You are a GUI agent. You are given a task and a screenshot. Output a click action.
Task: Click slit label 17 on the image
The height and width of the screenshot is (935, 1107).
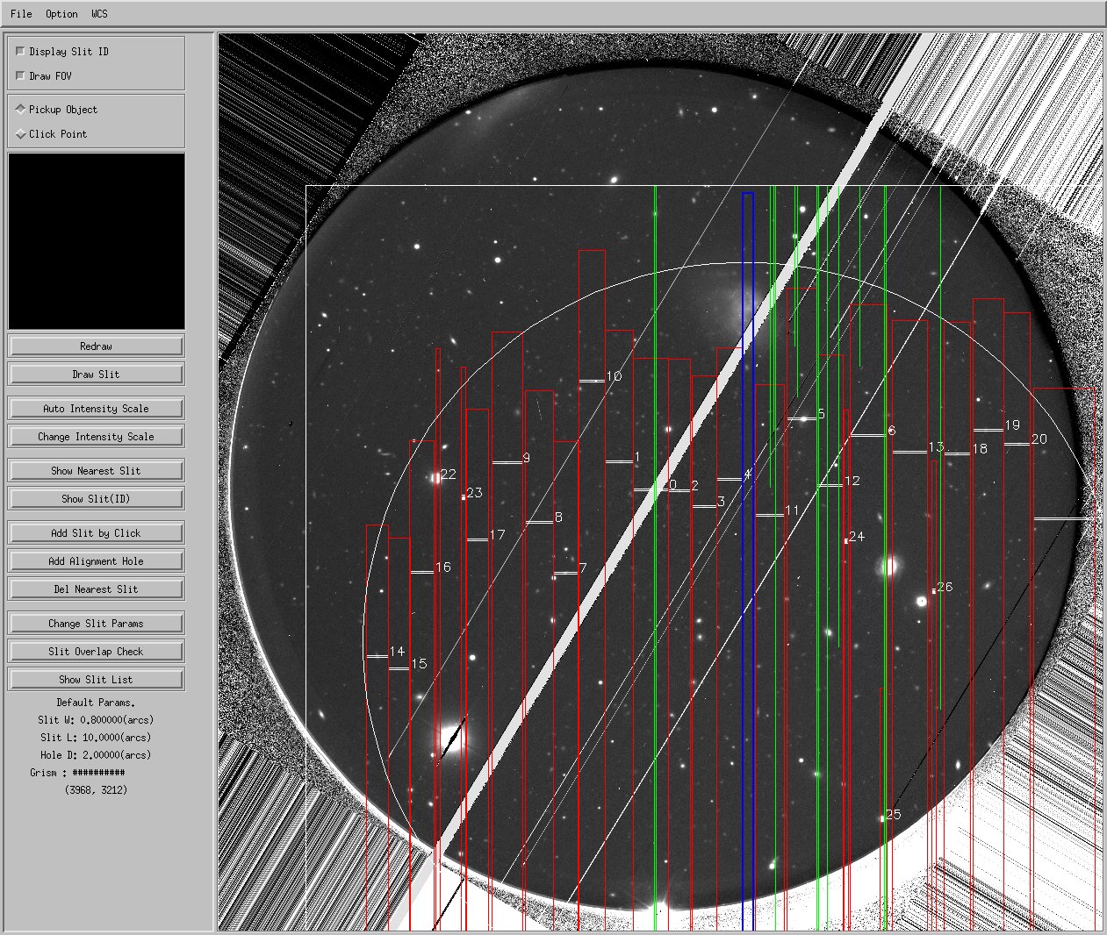(x=498, y=535)
